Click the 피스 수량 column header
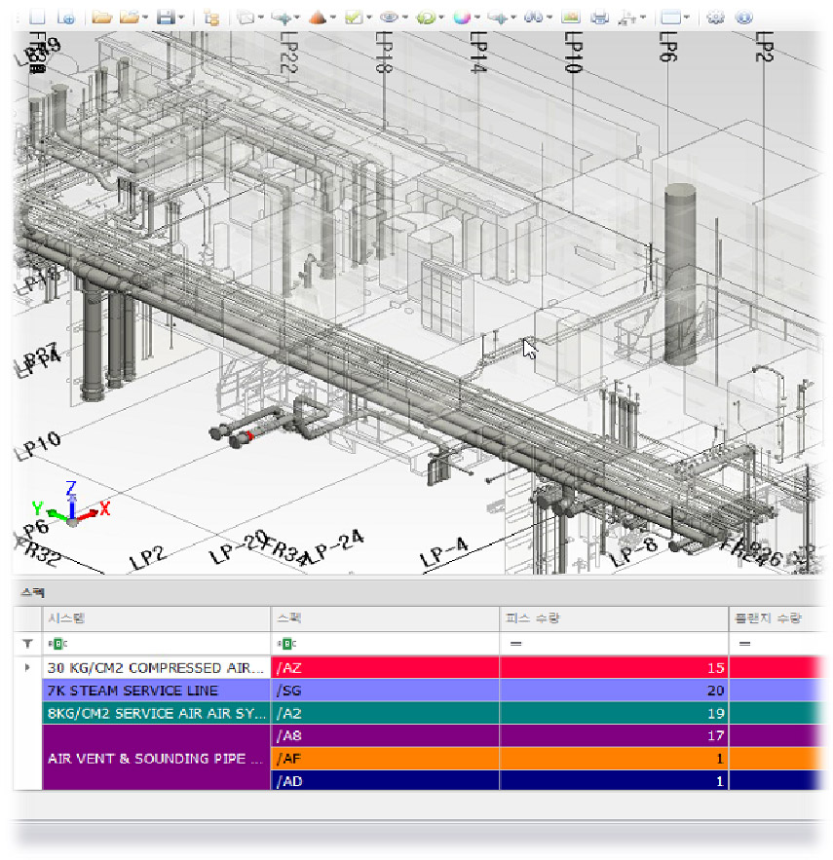Screen dimensions: 833x860 (x=614, y=618)
